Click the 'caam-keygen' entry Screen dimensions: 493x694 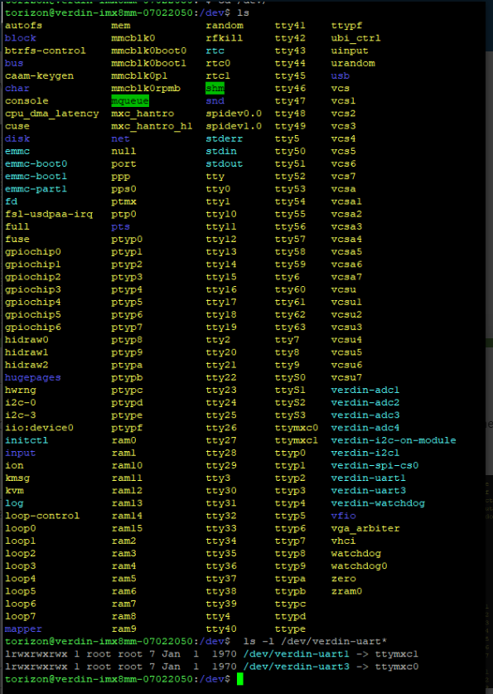[39, 75]
